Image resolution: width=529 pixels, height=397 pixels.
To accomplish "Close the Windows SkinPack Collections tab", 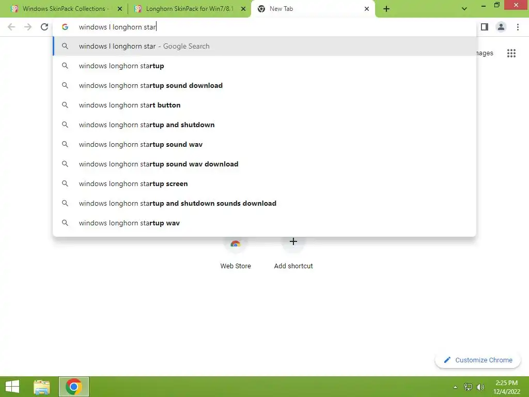I will (119, 9).
